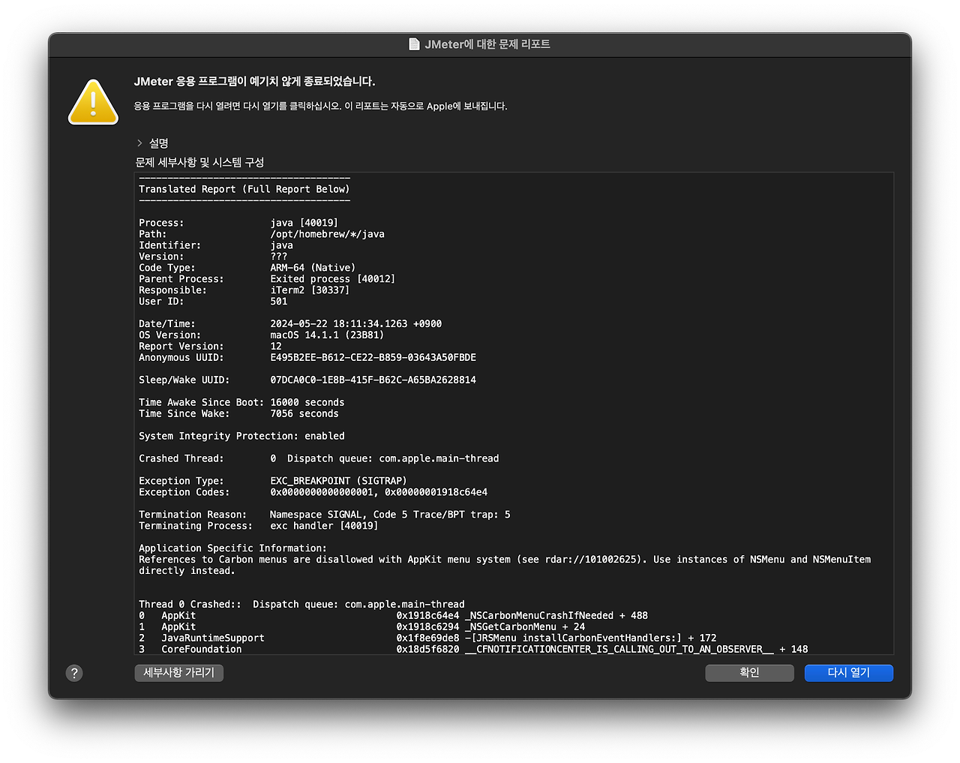Click the 'Crashed Thread:' row mentioning com.apple.main-thread

(x=319, y=458)
